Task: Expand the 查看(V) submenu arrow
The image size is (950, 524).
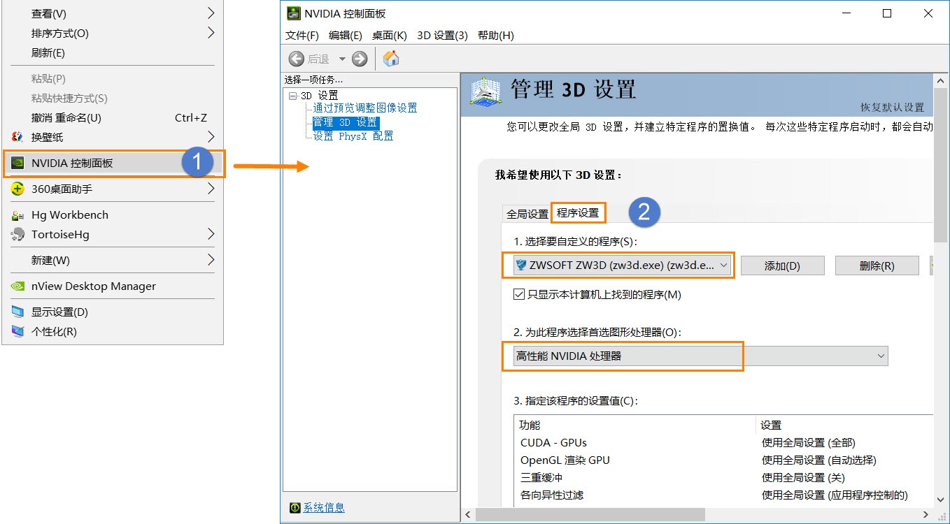Action: click(x=211, y=13)
